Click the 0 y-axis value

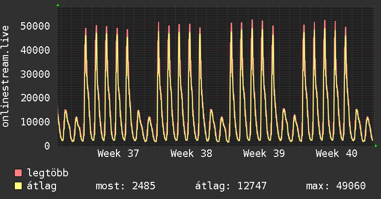(47, 146)
